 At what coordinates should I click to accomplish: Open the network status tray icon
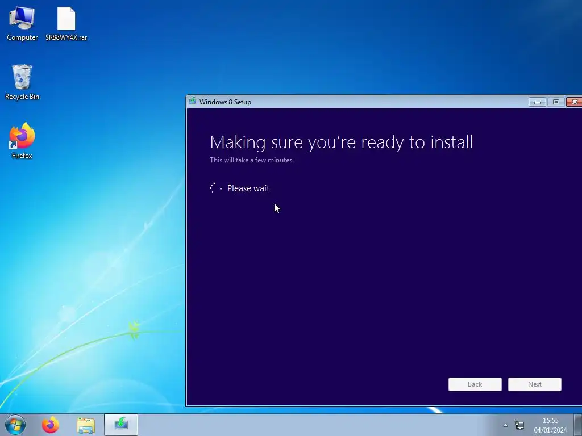tap(519, 425)
